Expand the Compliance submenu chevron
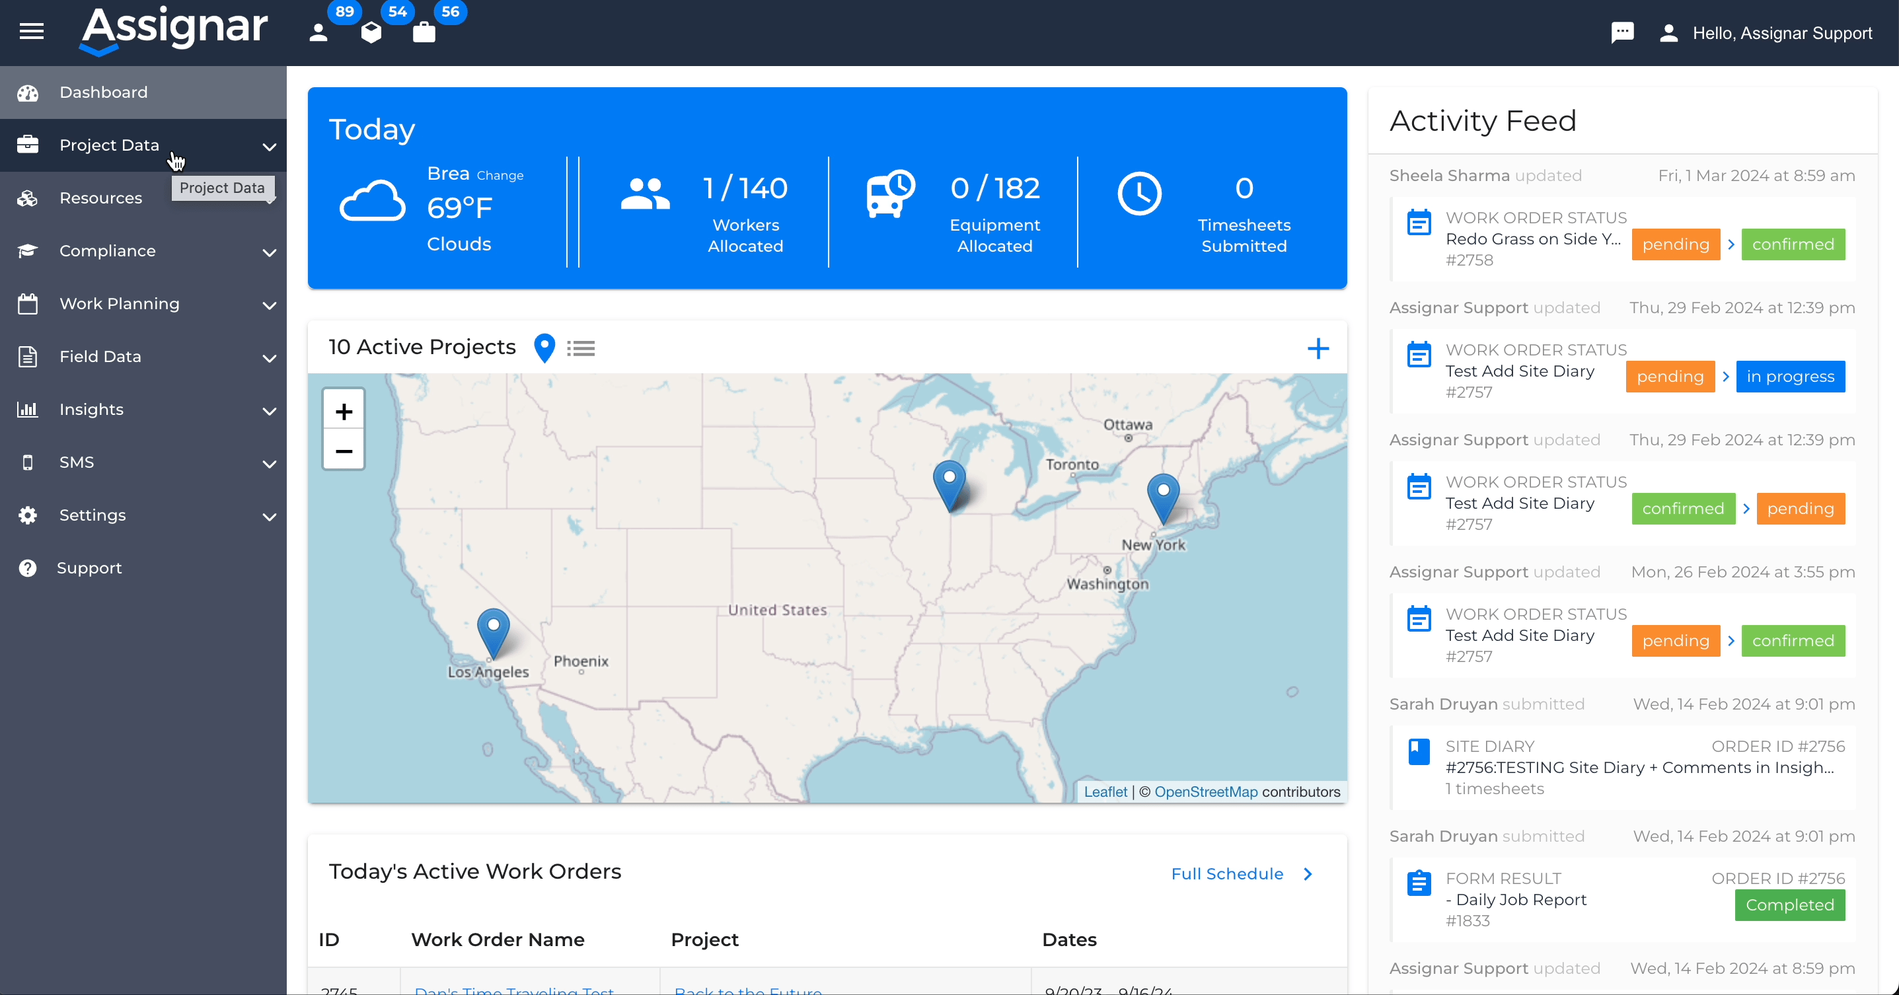Viewport: 1899px width, 995px height. 270,253
